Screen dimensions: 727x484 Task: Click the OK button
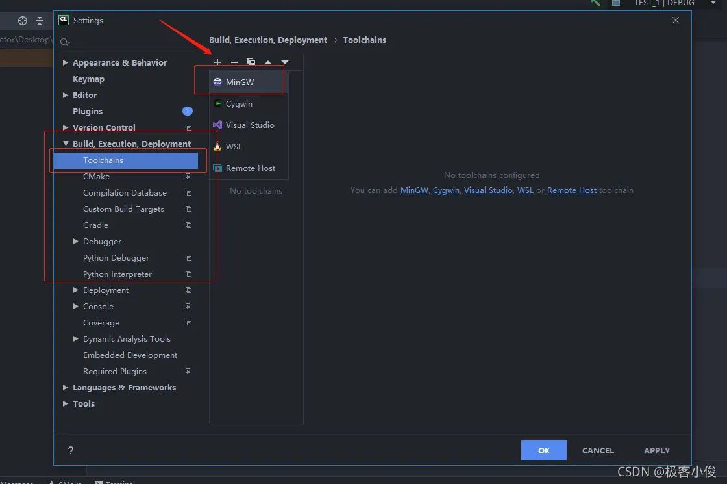pos(544,450)
